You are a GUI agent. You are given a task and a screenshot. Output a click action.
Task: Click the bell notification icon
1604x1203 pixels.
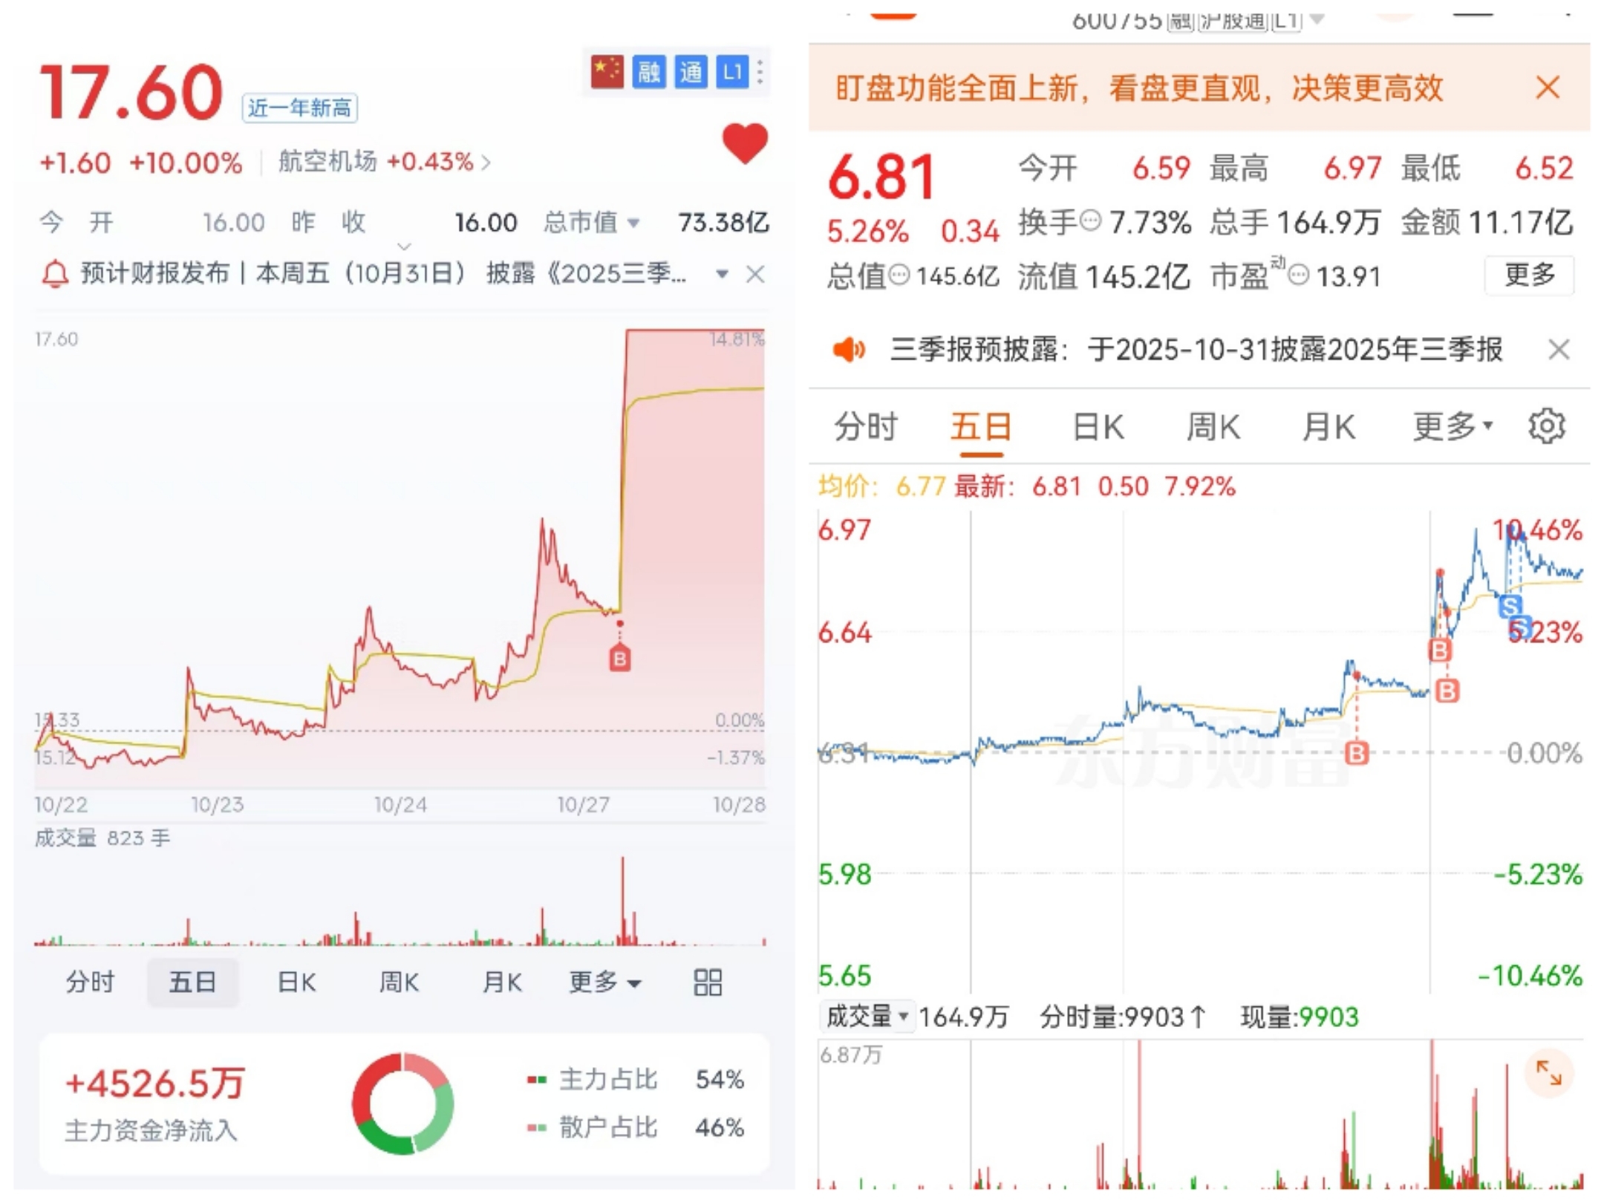pyautogui.click(x=54, y=274)
